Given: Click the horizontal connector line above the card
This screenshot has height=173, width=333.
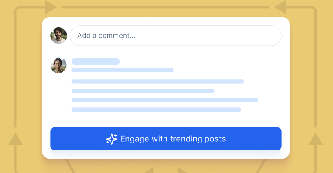Looking at the screenshot, I should pos(165,7).
